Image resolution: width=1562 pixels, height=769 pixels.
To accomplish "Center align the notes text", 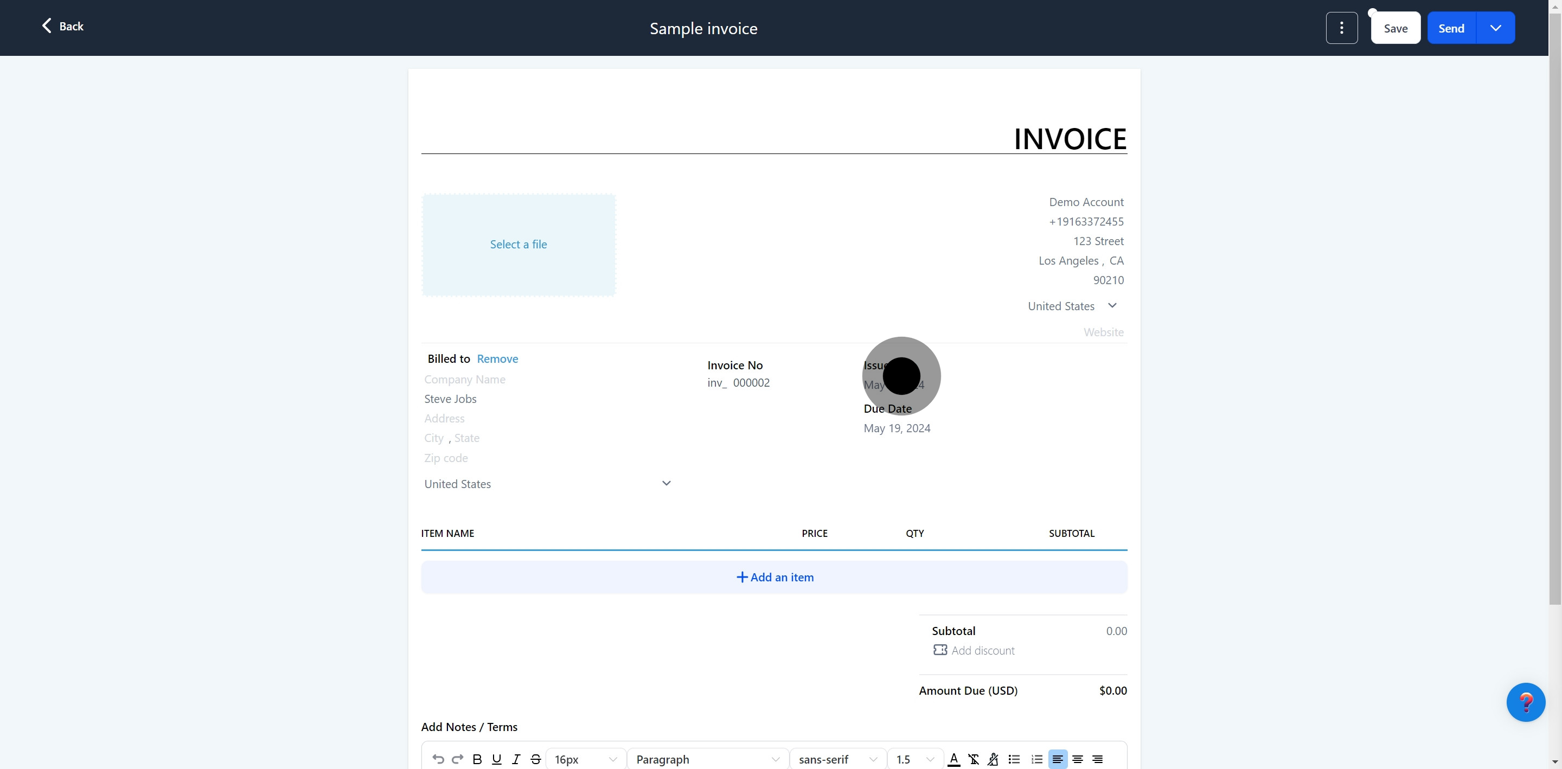I will pyautogui.click(x=1078, y=759).
